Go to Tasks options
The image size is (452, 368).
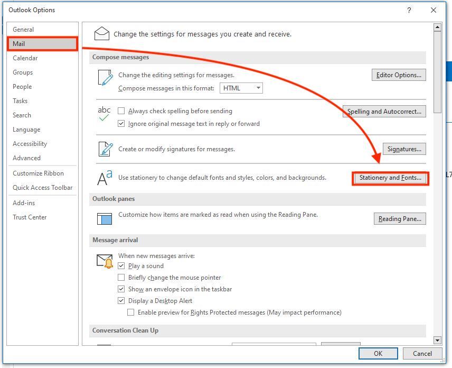click(x=42, y=101)
